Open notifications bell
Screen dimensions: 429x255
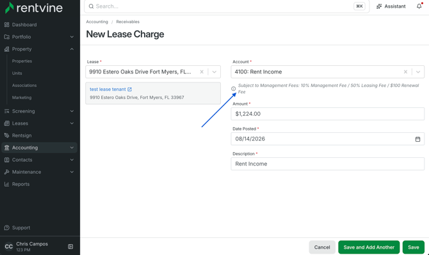pos(419,6)
